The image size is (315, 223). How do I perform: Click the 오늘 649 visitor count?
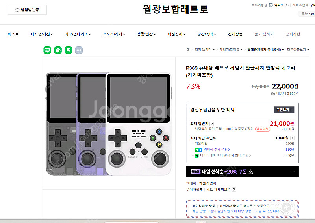click(308, 14)
